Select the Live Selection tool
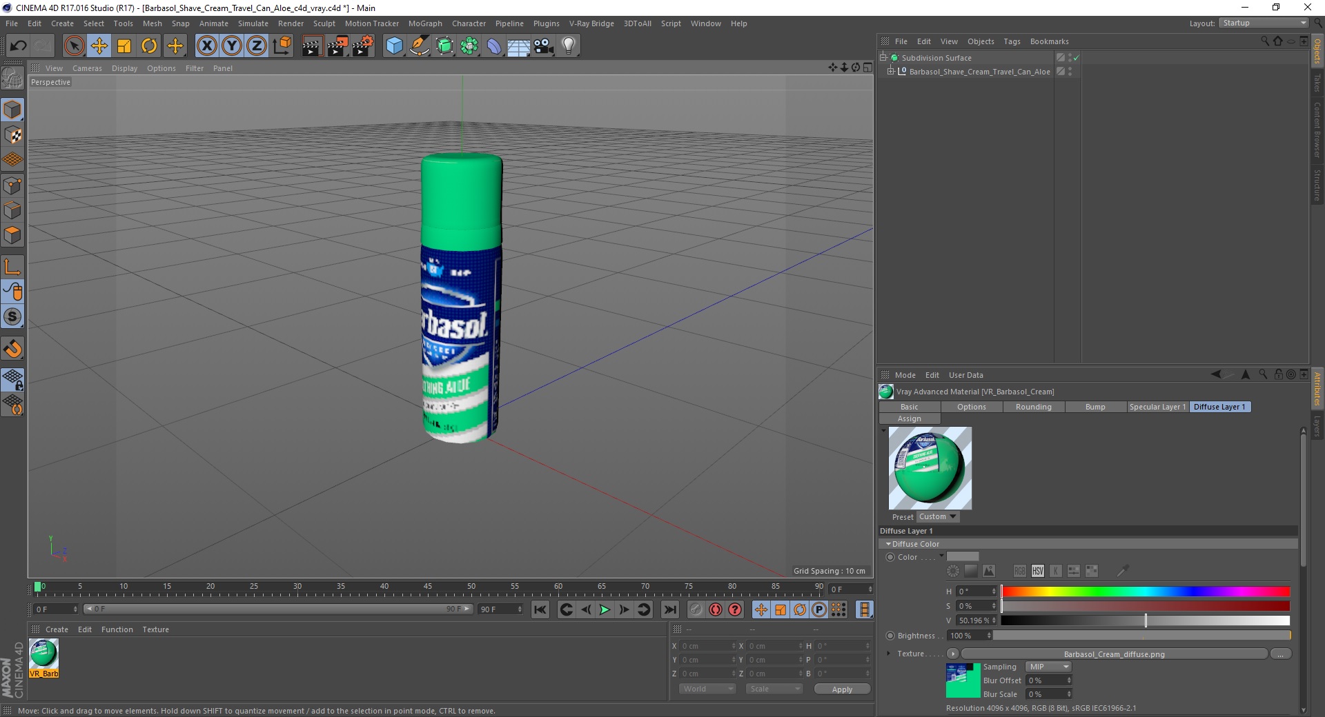1325x717 pixels. (x=74, y=46)
